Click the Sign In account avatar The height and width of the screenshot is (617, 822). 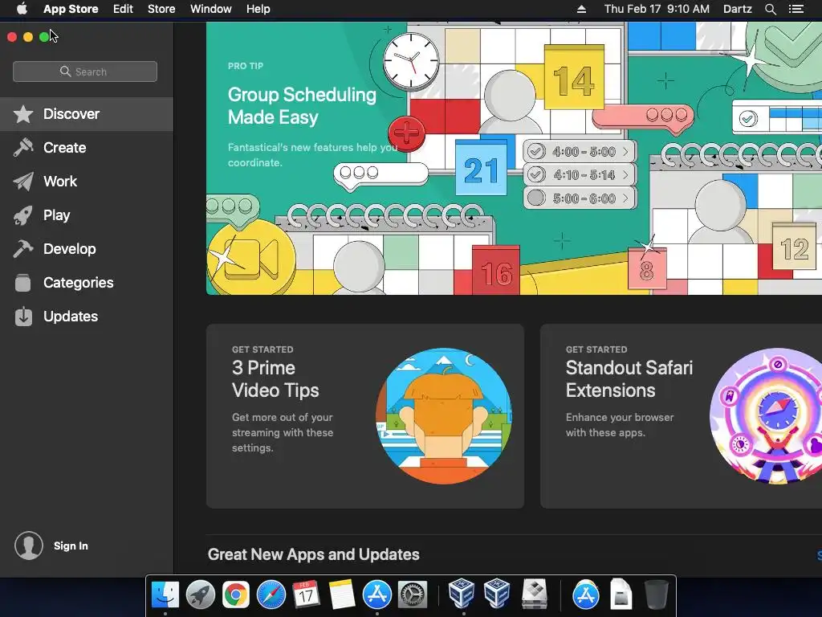pyautogui.click(x=29, y=545)
